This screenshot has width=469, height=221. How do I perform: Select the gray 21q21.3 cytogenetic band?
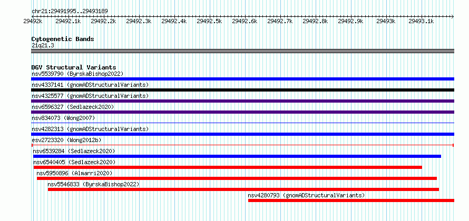coord(242,51)
